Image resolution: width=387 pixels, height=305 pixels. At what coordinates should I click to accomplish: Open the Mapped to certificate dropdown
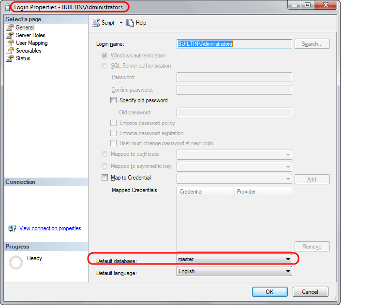click(234, 154)
